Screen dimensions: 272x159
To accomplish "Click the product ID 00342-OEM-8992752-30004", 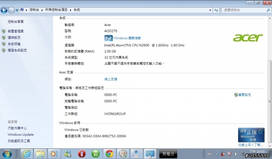I will point(104,136).
